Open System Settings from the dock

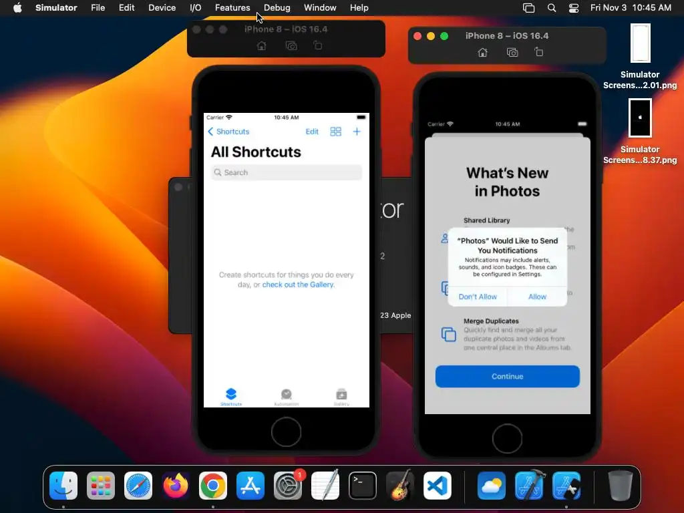[288, 486]
